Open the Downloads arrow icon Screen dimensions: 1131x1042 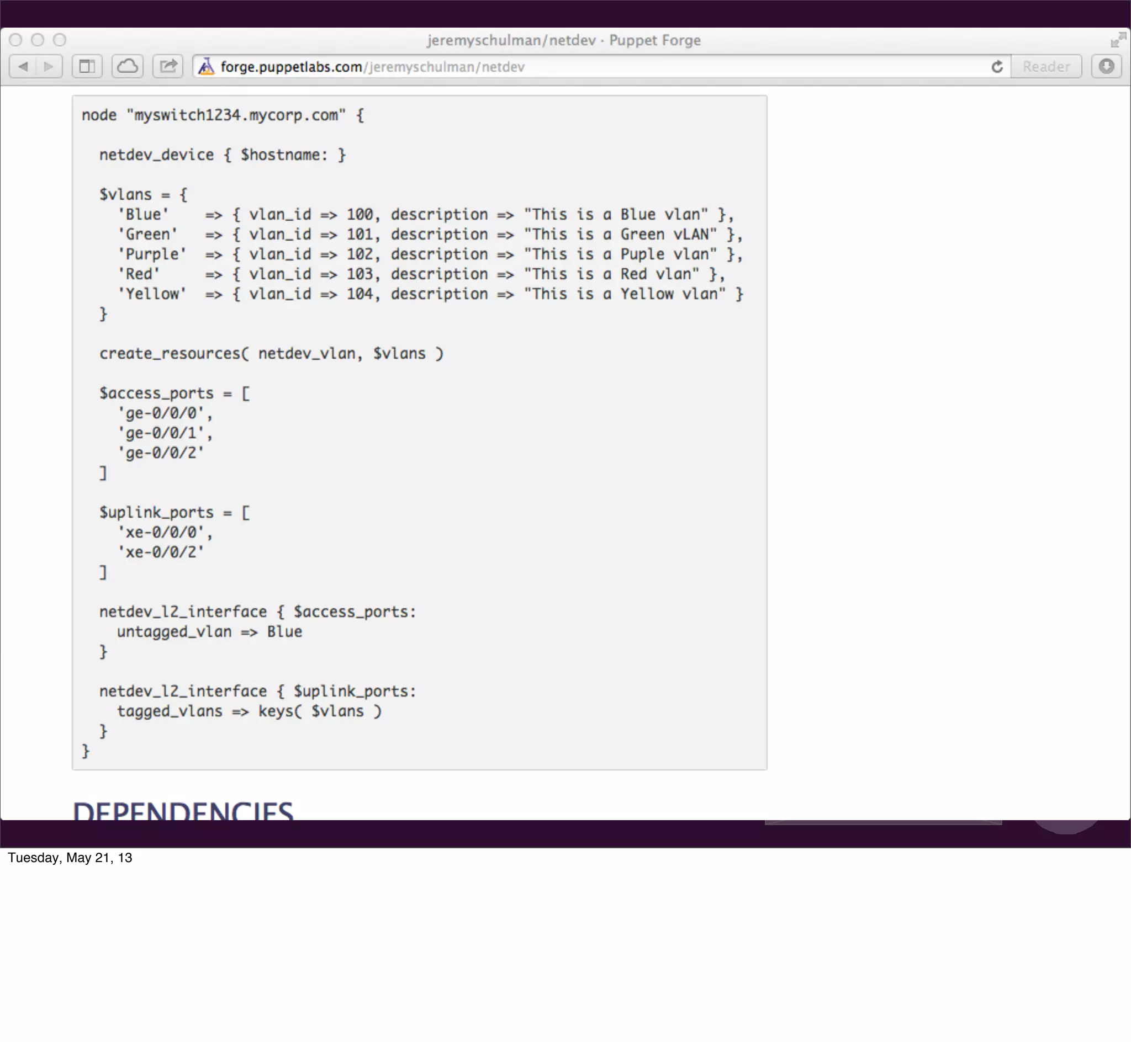[x=1106, y=67]
